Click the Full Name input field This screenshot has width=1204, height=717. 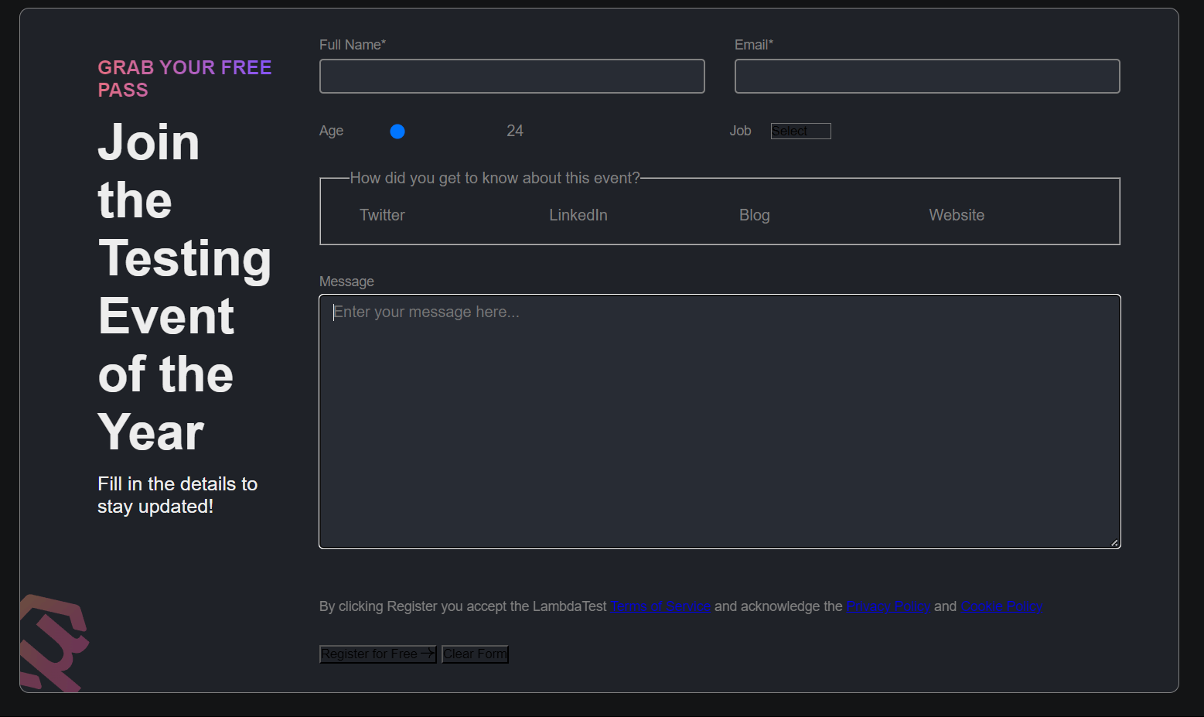click(511, 76)
